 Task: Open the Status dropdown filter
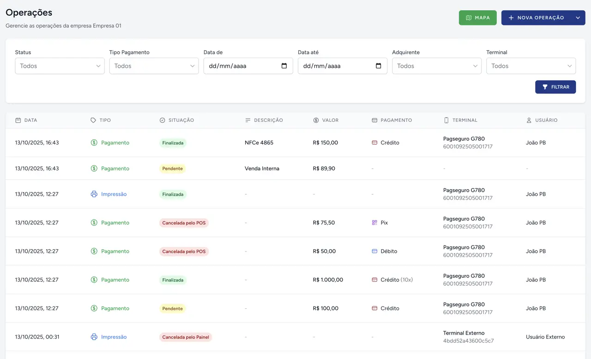pyautogui.click(x=60, y=66)
